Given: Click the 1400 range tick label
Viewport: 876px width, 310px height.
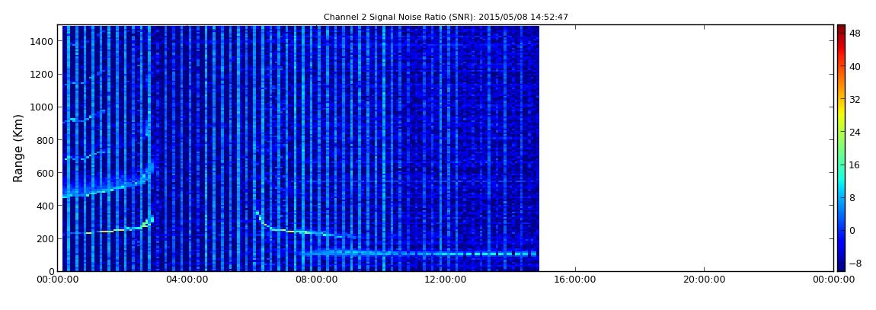Looking at the screenshot, I should pos(43,41).
